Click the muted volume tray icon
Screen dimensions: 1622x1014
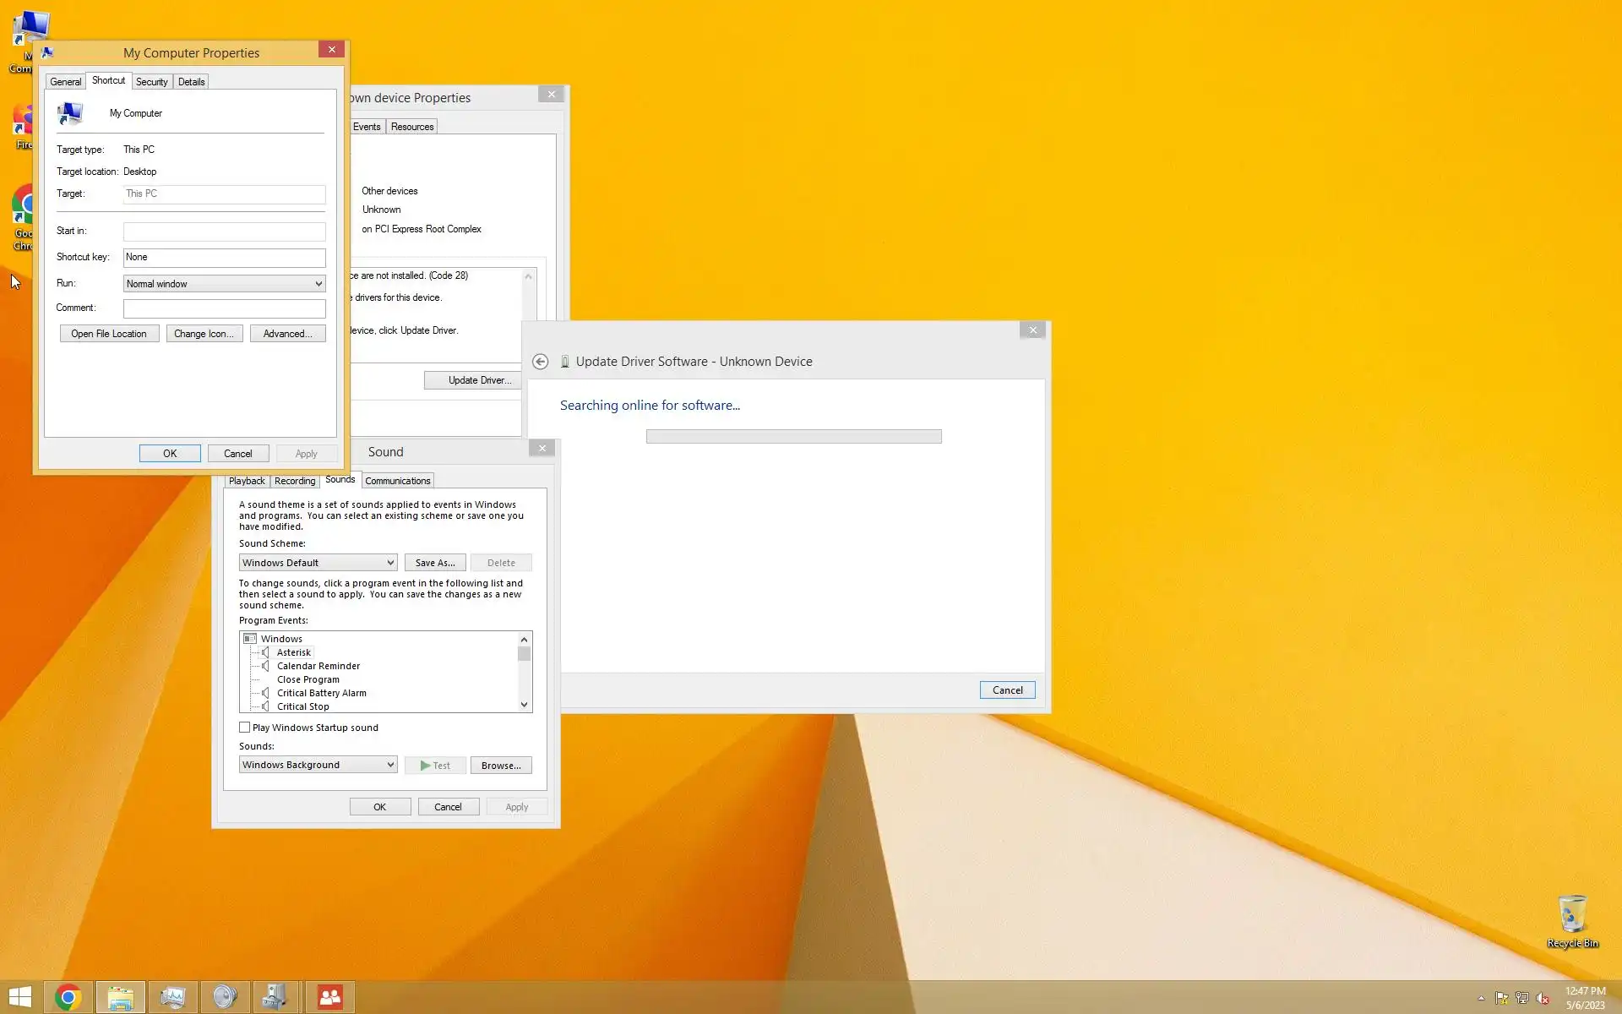point(1543,998)
